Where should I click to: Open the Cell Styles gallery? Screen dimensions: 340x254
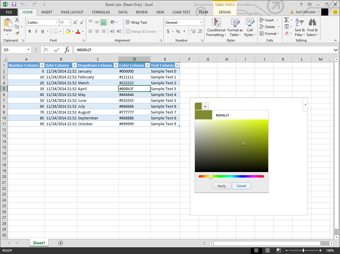[x=250, y=28]
